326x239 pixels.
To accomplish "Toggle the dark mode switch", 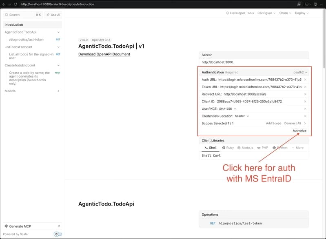I will point(58,234).
